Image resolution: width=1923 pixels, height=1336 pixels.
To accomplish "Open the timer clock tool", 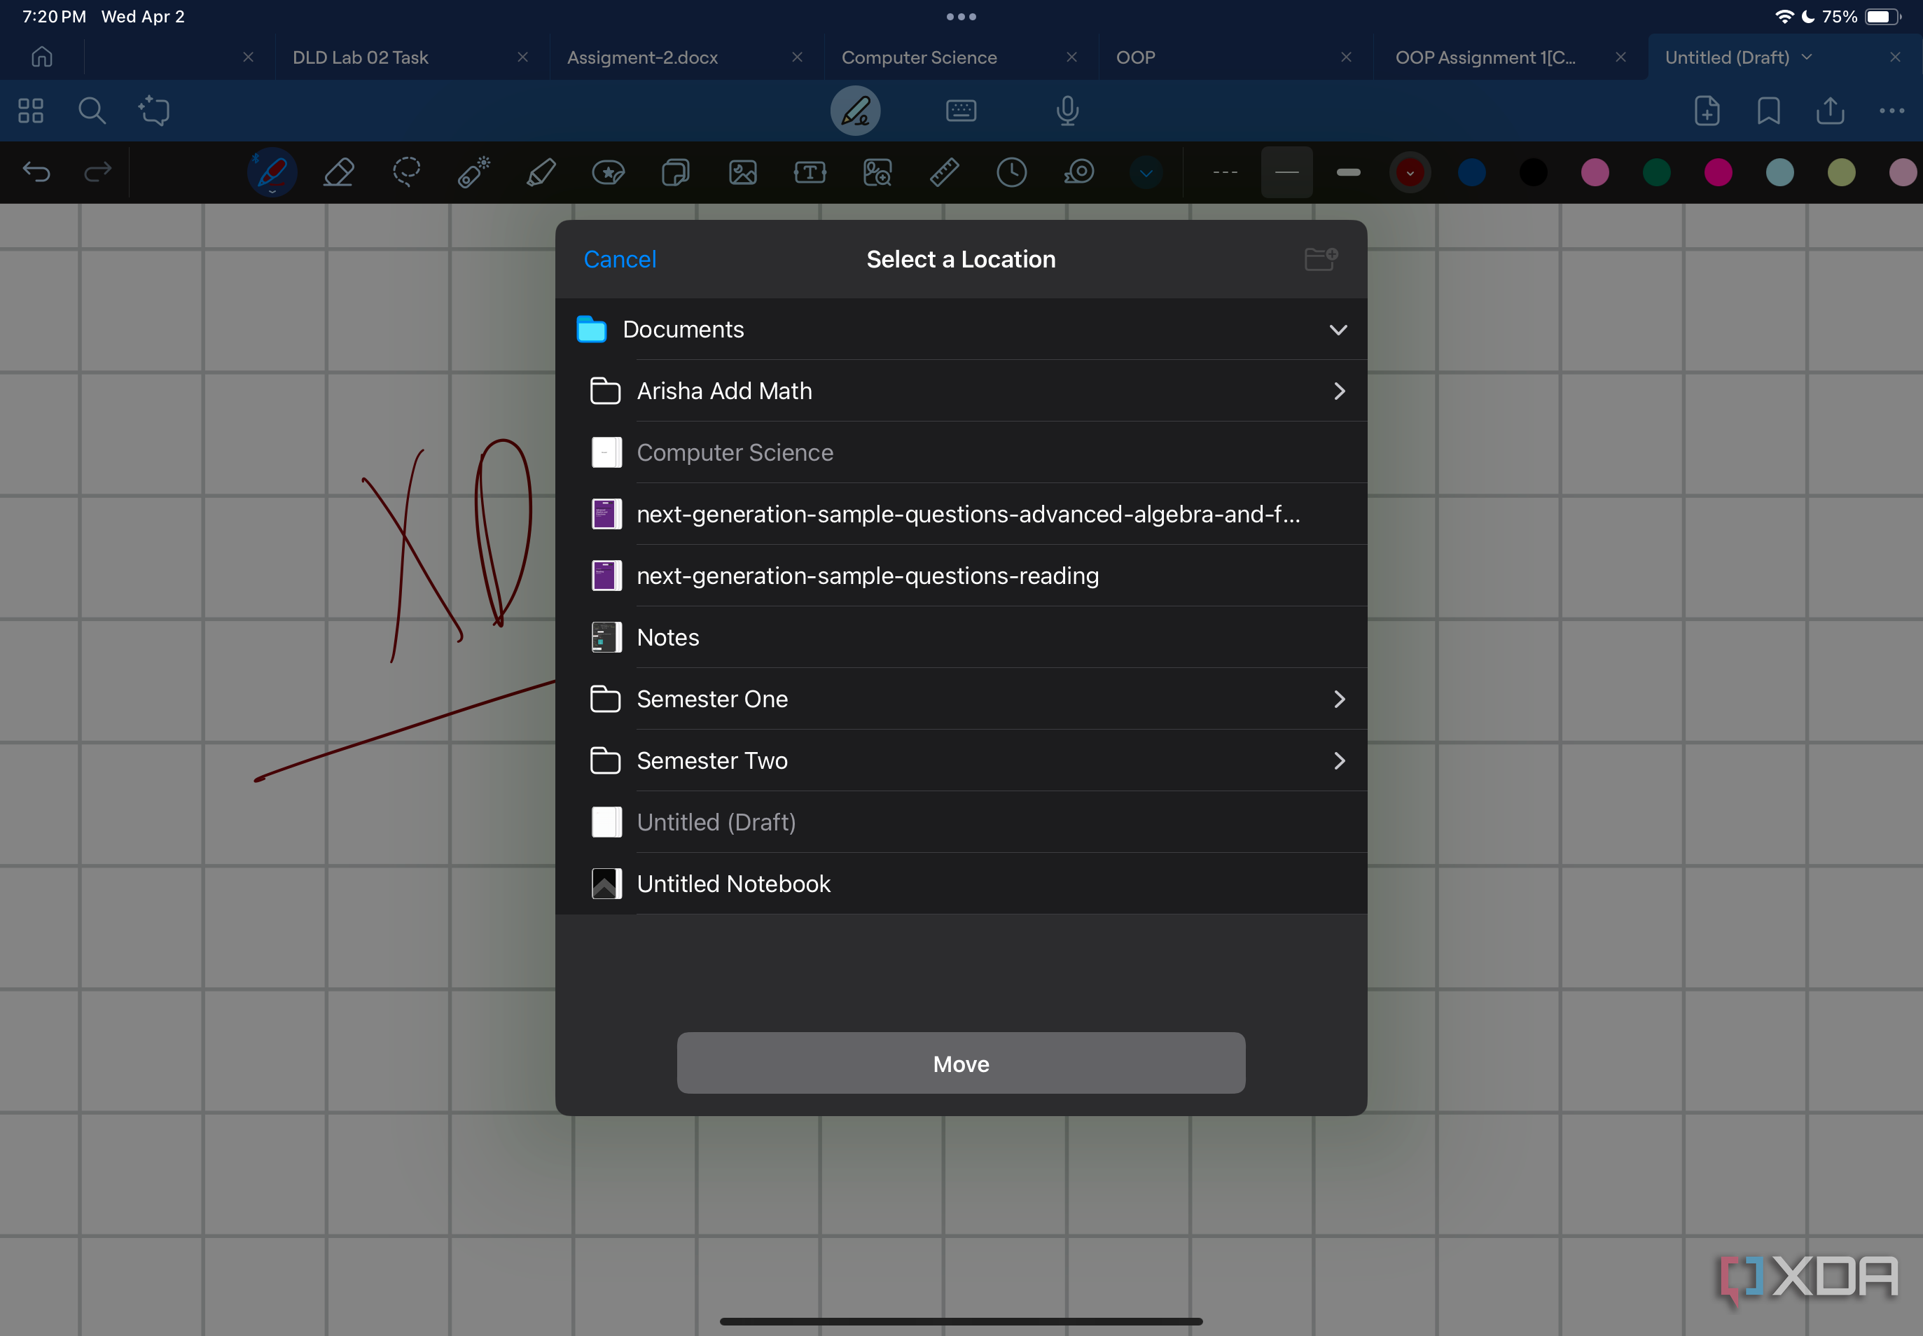I will tap(1011, 172).
